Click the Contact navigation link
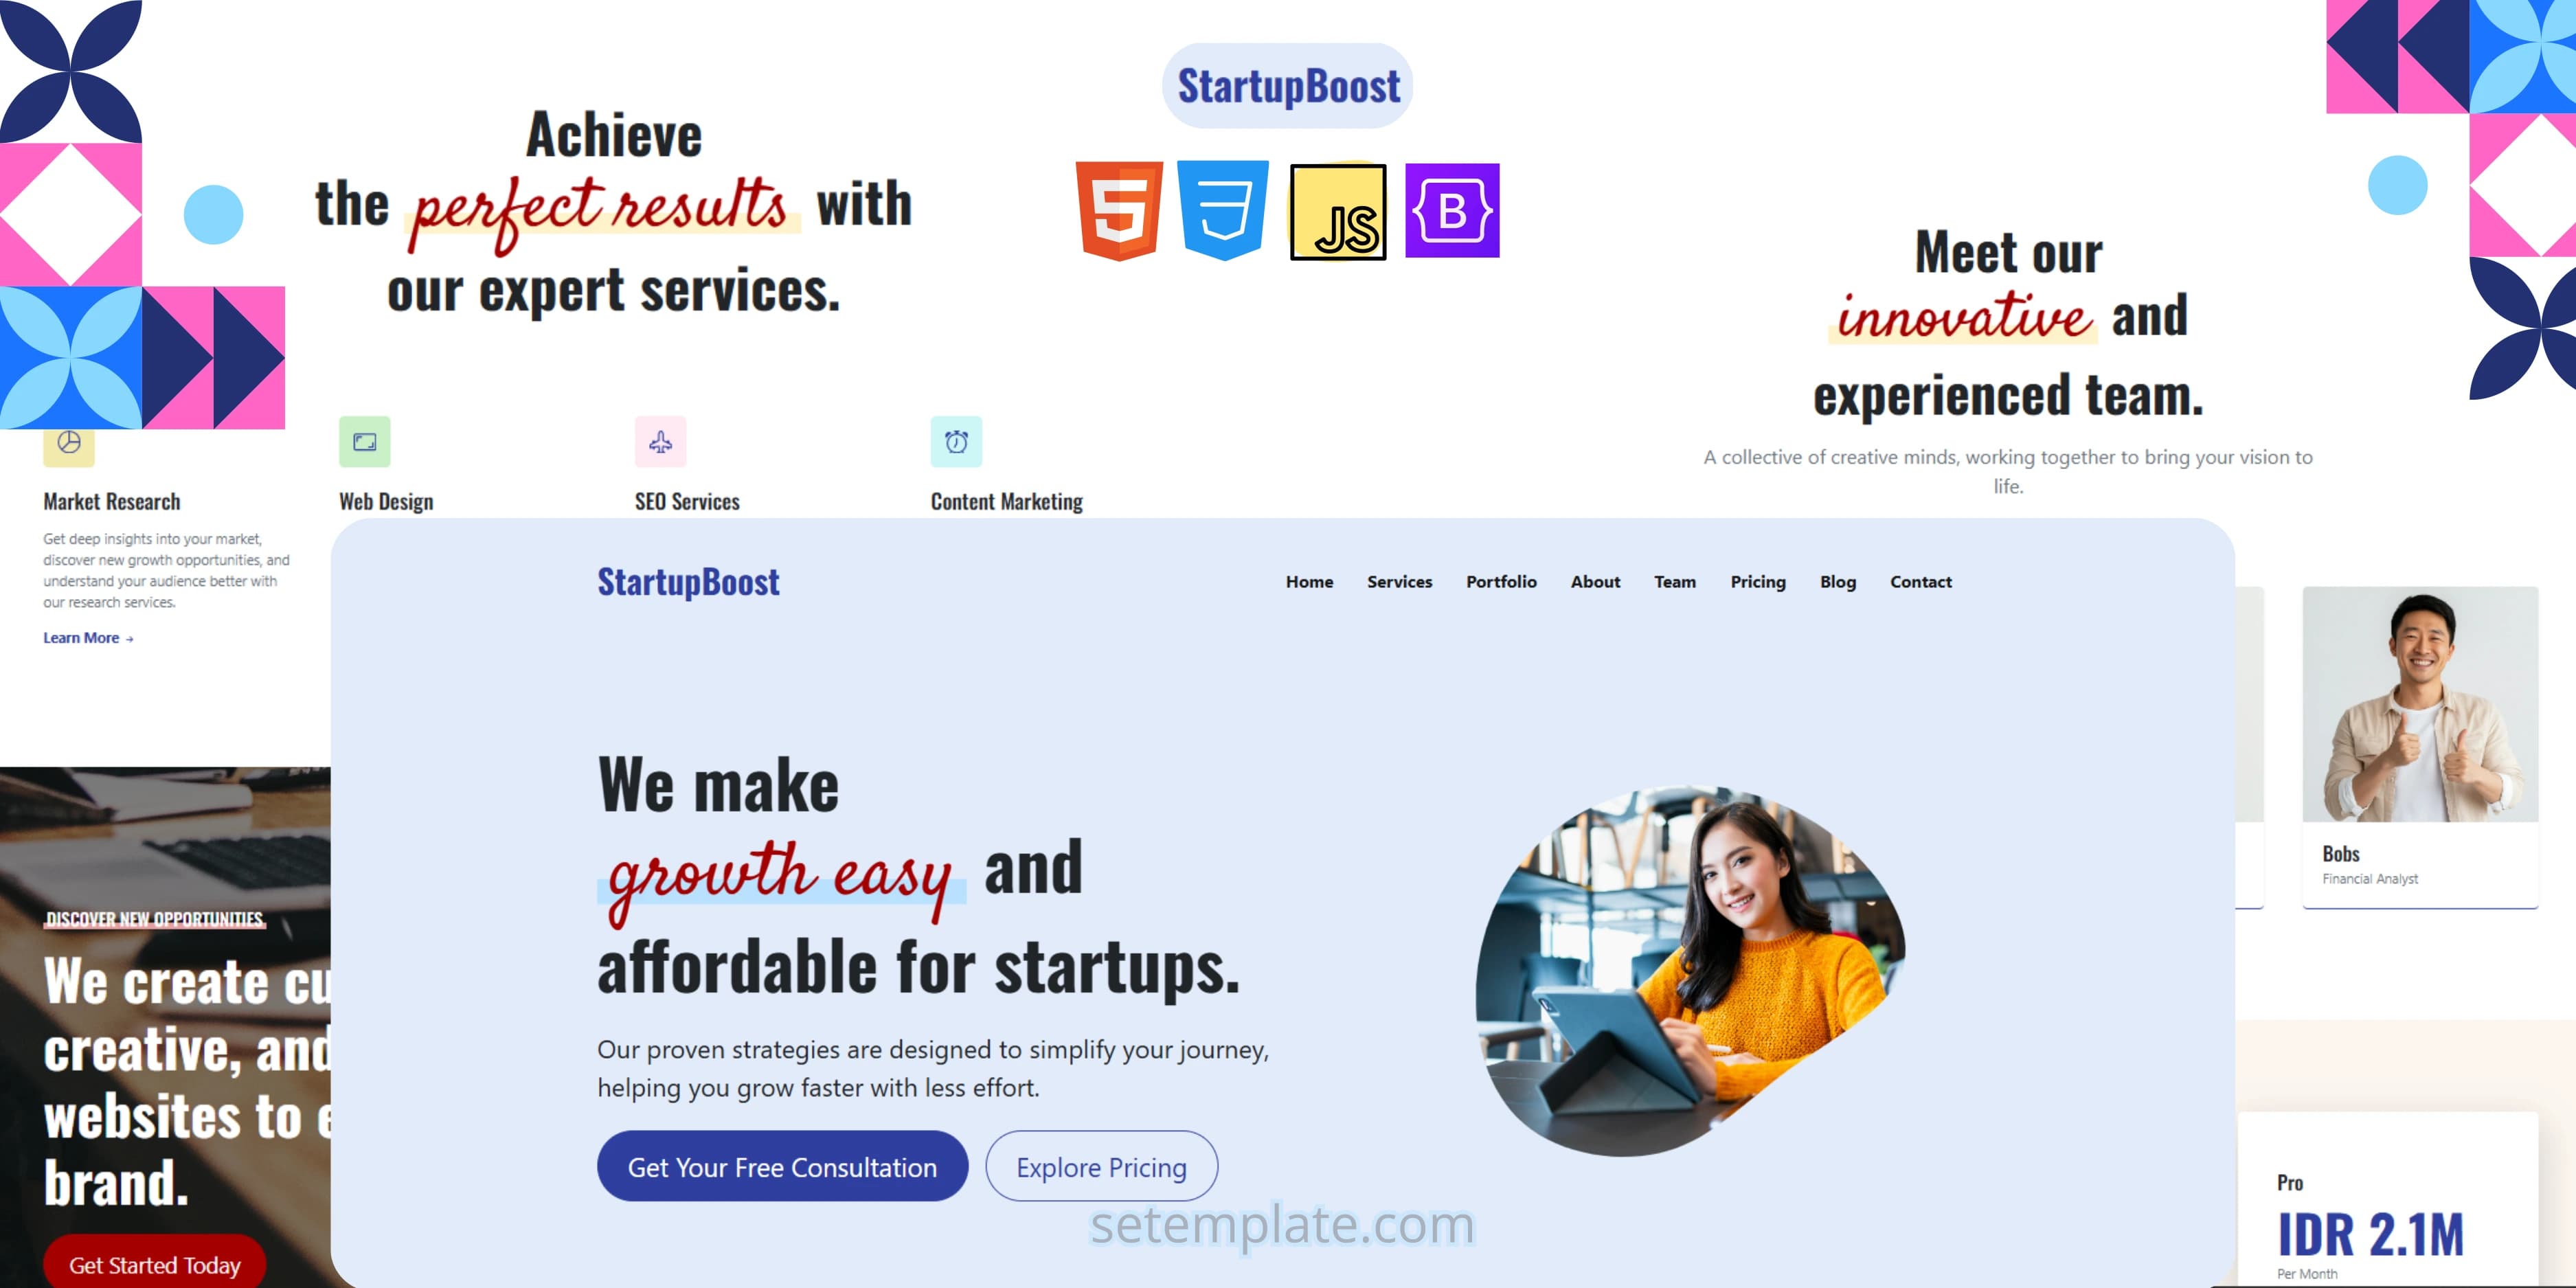 (x=1919, y=582)
